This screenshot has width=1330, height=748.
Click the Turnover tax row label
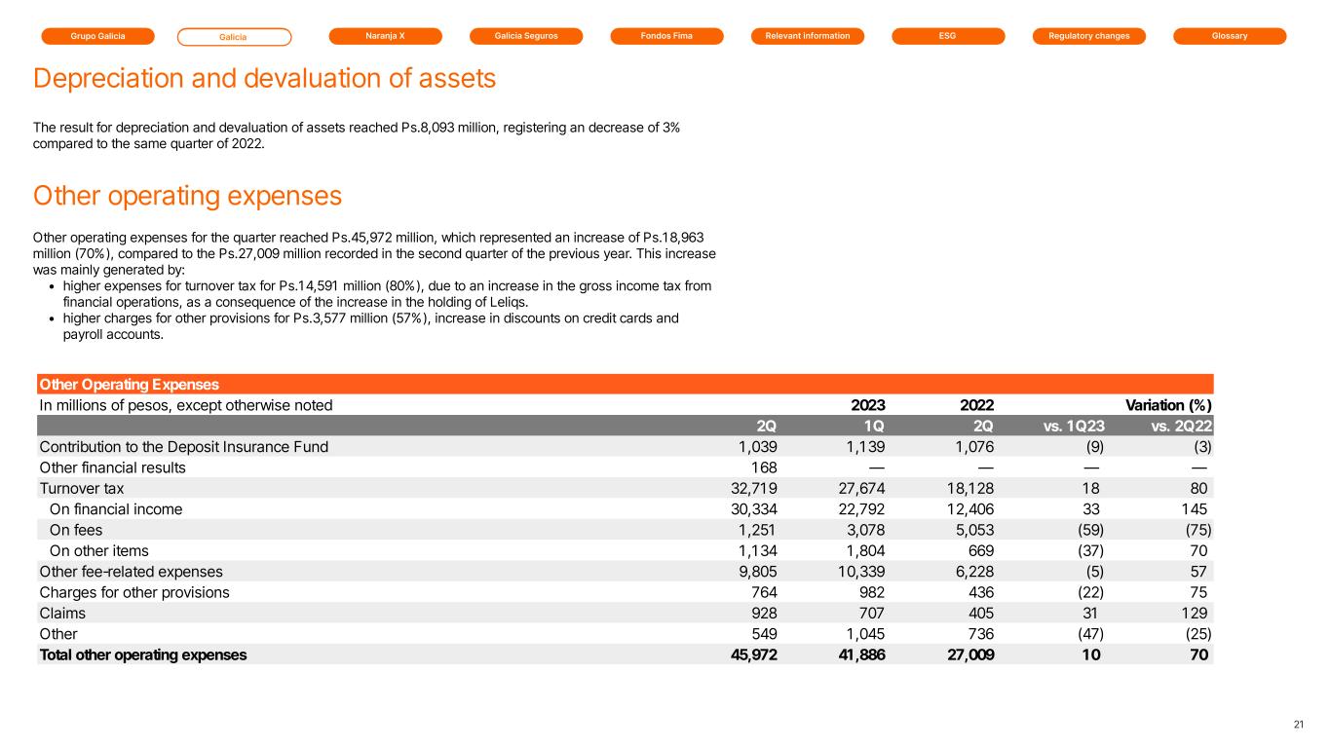[x=82, y=488]
